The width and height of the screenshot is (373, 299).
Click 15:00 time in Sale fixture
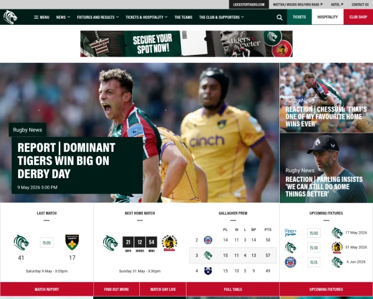pos(314,233)
